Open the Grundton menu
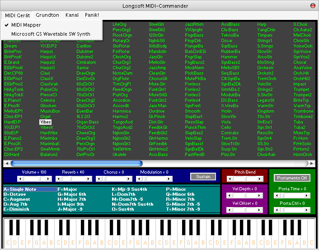Screen dimensions: 319x250 [47, 15]
